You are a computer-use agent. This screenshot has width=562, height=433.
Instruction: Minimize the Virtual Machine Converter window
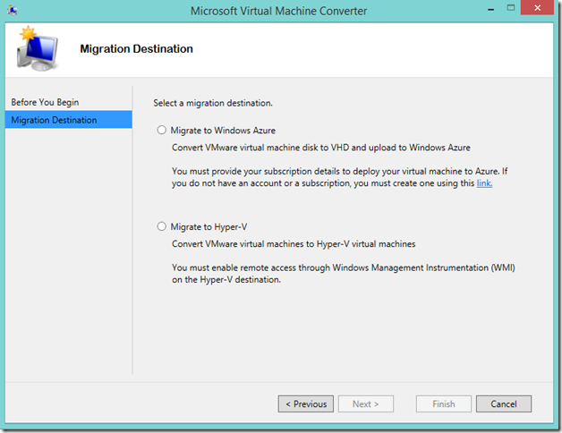pos(491,9)
